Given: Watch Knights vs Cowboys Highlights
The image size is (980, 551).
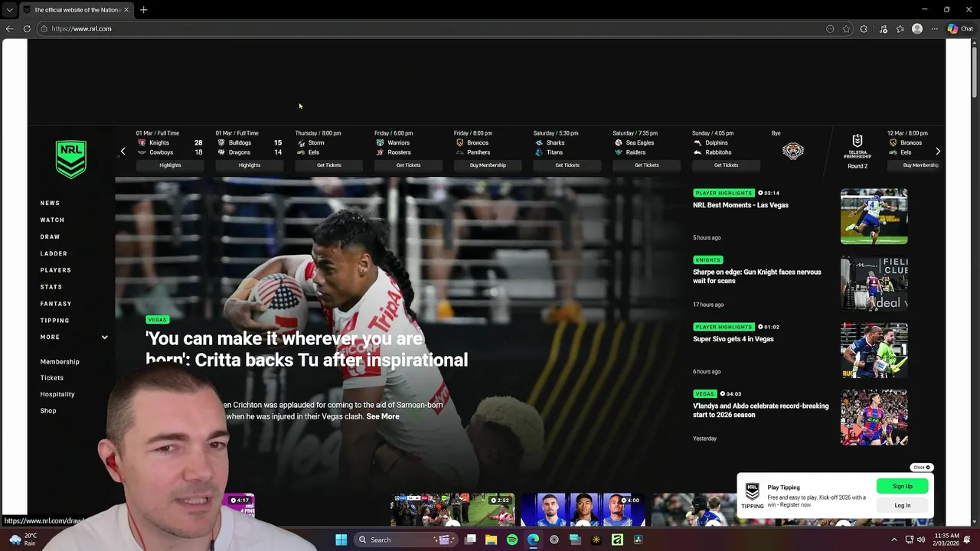Looking at the screenshot, I should pos(170,165).
